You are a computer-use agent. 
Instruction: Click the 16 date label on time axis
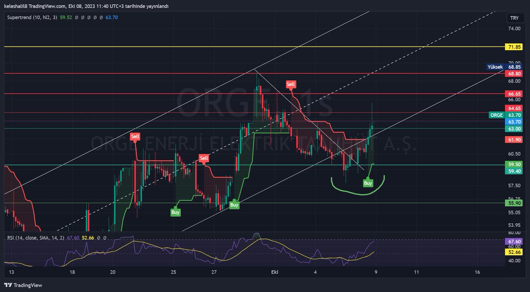[477, 273]
